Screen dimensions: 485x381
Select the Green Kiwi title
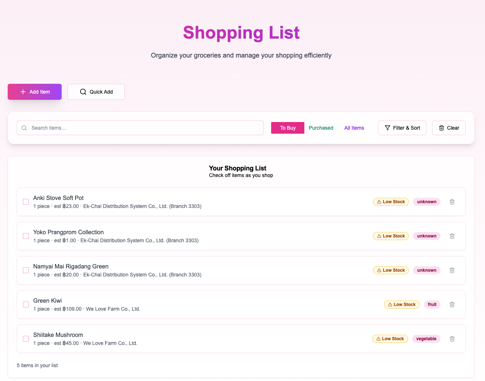[x=47, y=301]
